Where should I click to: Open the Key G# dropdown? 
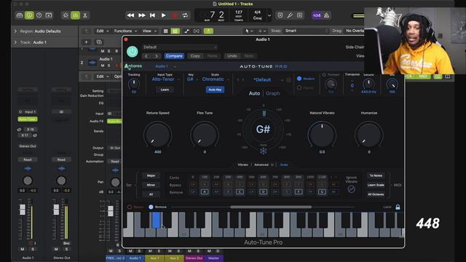click(x=192, y=79)
